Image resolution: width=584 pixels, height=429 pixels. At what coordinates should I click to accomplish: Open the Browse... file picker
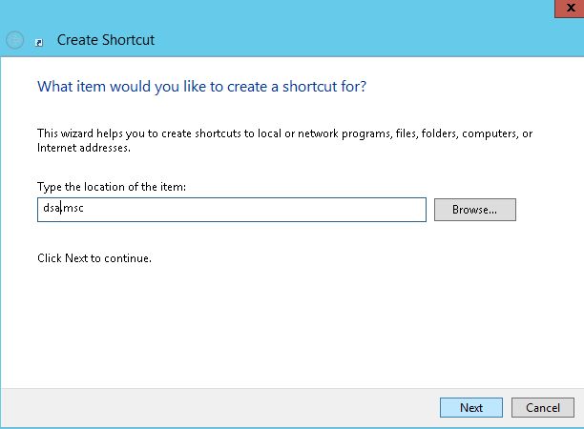click(x=474, y=210)
